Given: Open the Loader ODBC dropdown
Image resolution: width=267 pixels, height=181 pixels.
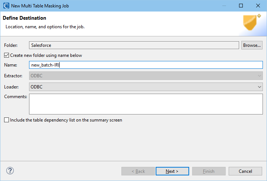Looking at the screenshot, I should tap(146, 87).
